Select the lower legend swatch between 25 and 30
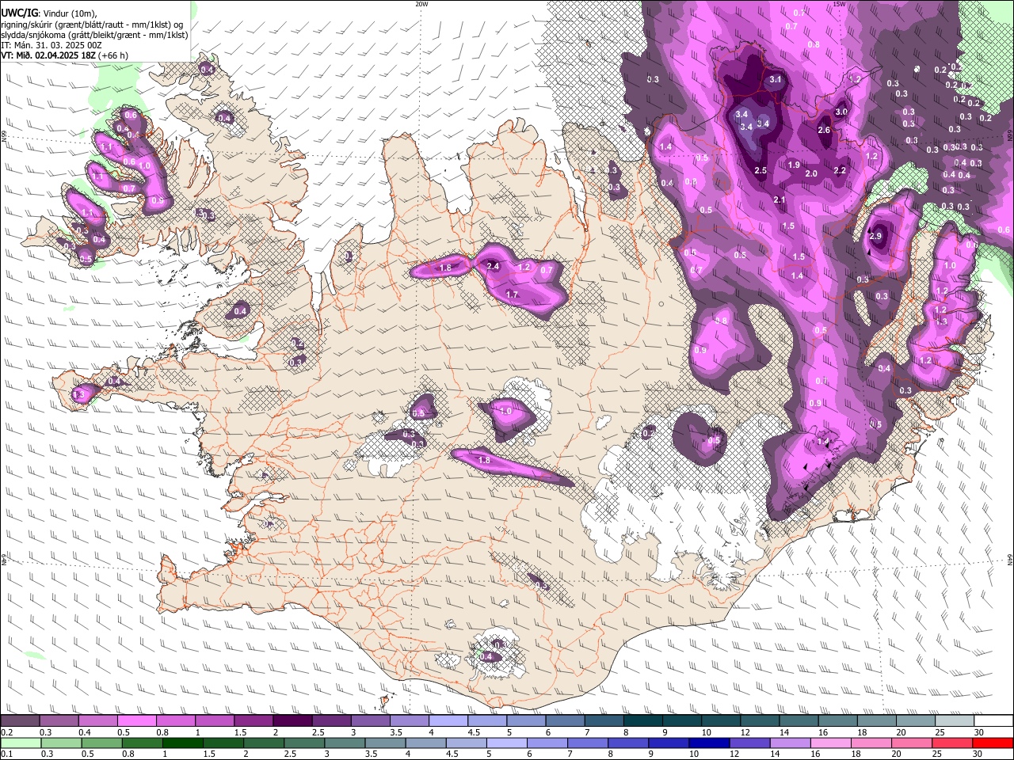 tap(953, 743)
